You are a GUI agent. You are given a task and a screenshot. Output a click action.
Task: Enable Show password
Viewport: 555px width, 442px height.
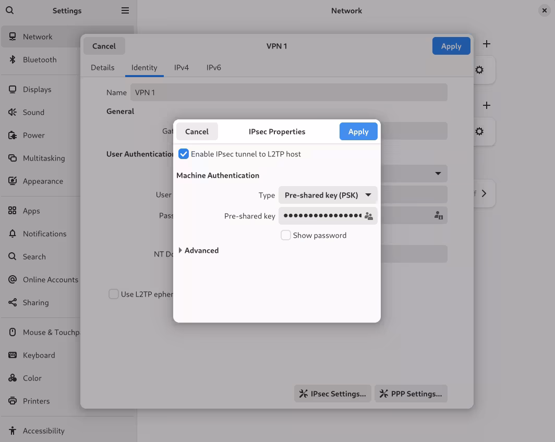coord(286,235)
